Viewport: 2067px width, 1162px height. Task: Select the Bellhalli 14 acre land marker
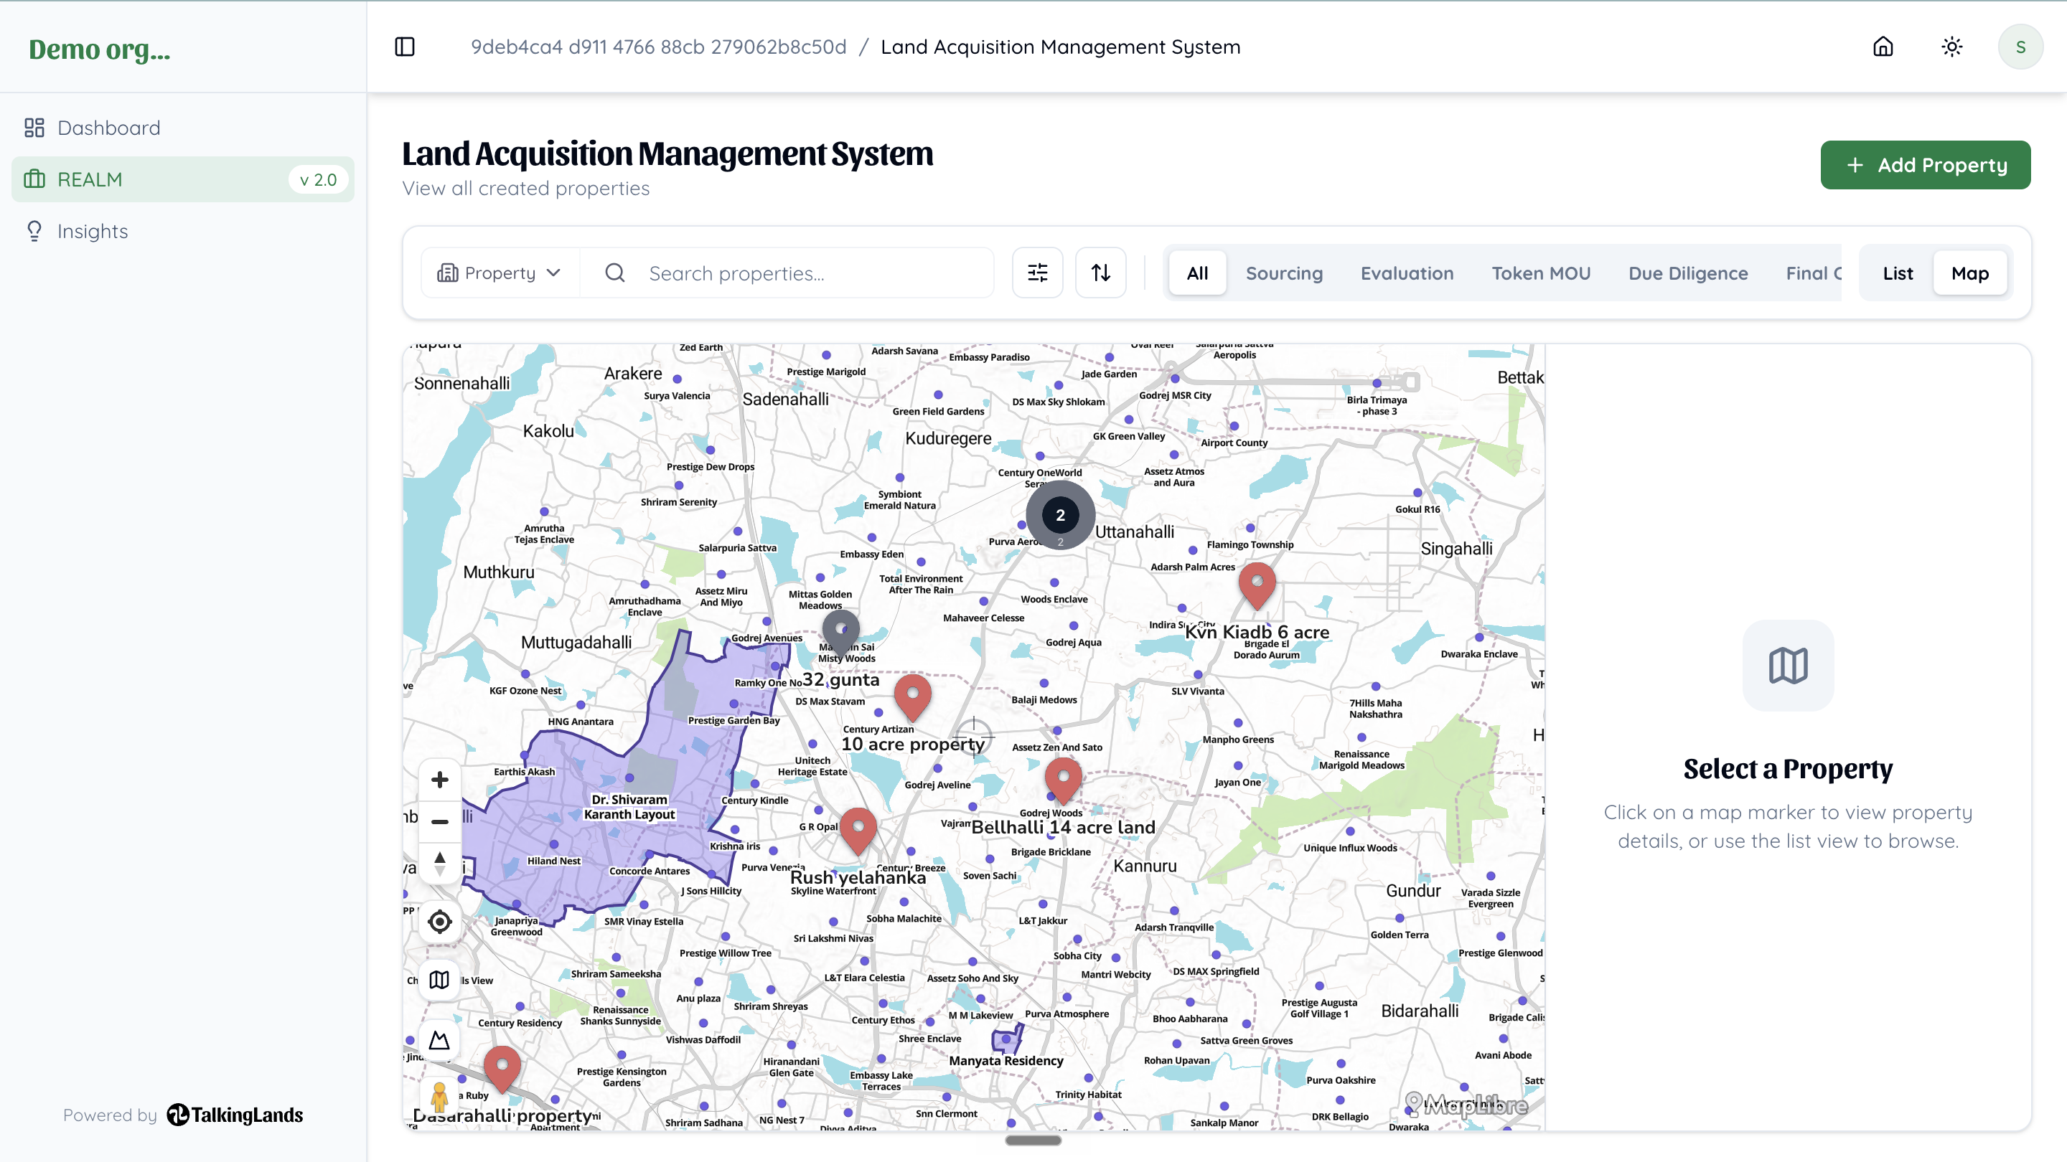[1062, 780]
